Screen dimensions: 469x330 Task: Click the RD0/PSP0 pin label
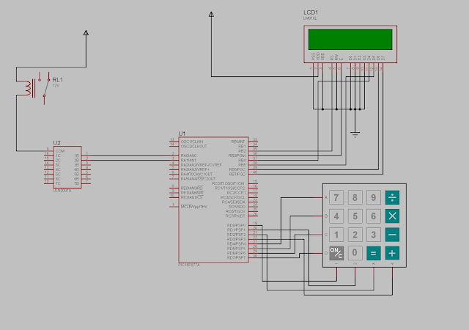(x=236, y=225)
